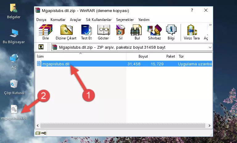Run Test Et on the archive
237x143 pixels.
[x=86, y=32]
